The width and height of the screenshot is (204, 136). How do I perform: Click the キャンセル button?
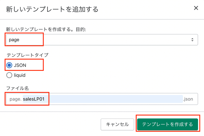[117, 124]
